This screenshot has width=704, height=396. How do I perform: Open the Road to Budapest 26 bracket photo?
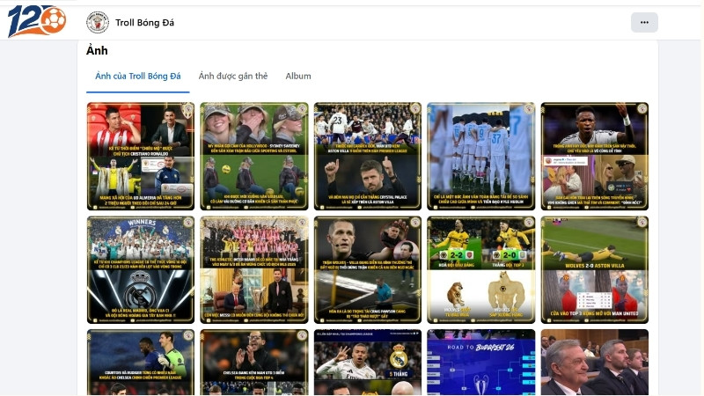coord(481,363)
